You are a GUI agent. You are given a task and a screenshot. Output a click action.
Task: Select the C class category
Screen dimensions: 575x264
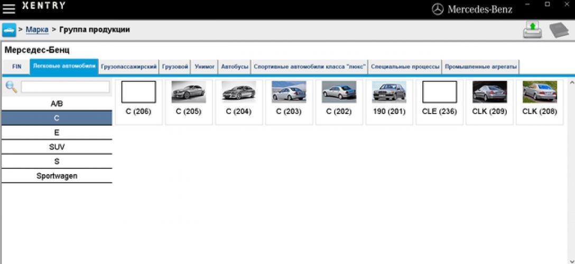[57, 118]
